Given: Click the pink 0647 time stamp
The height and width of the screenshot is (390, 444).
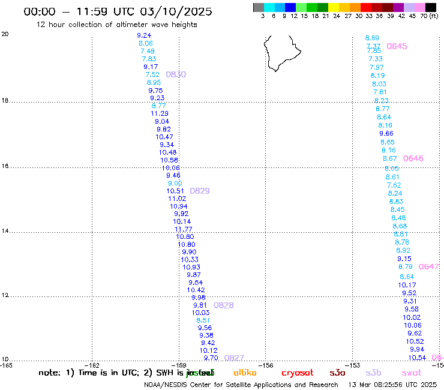Looking at the screenshot, I should click(428, 266).
